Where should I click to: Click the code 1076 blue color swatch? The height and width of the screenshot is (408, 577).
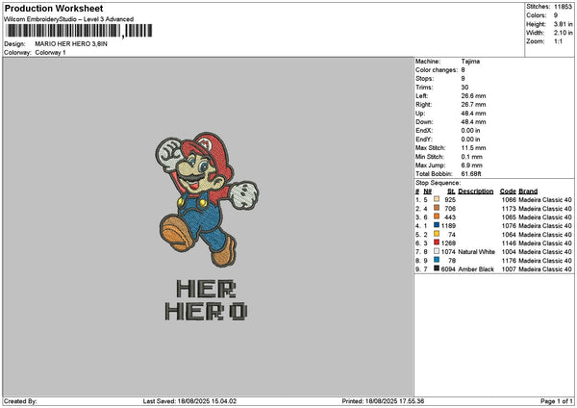437,225
